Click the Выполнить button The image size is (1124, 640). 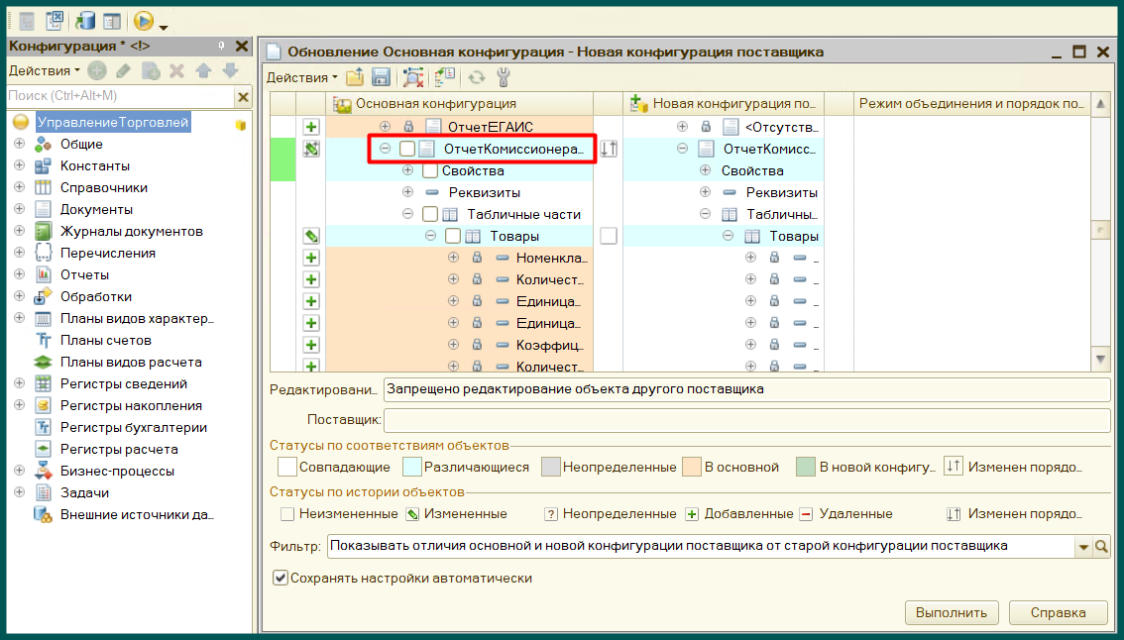pos(952,613)
